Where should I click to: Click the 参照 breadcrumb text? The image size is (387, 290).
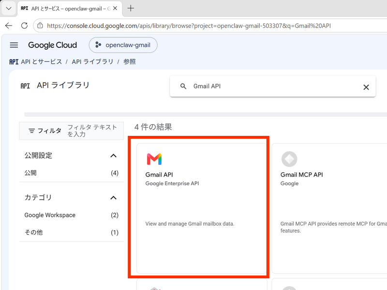[129, 62]
